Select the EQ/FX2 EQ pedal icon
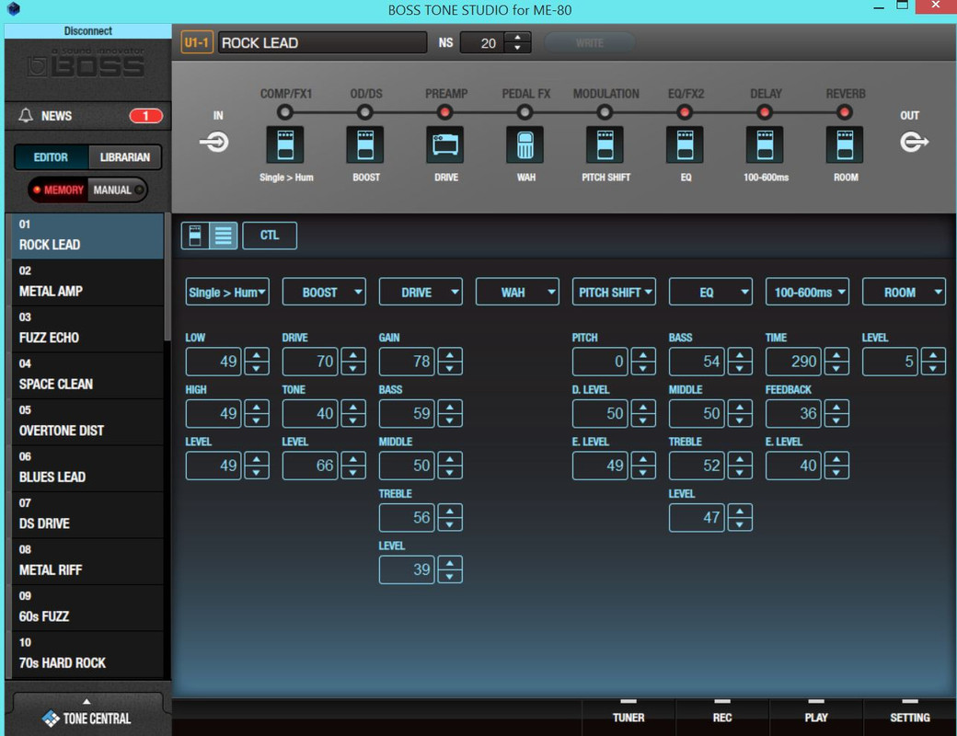 point(685,144)
